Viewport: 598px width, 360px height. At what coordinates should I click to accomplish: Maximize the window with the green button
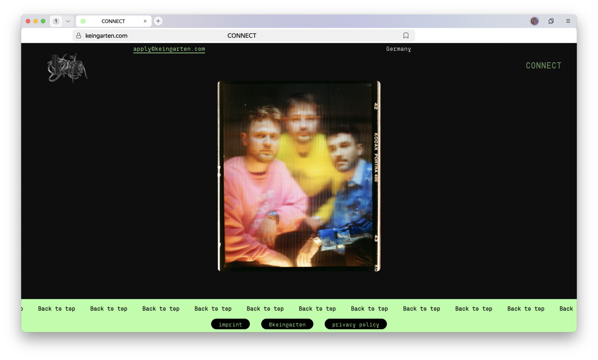click(x=43, y=21)
